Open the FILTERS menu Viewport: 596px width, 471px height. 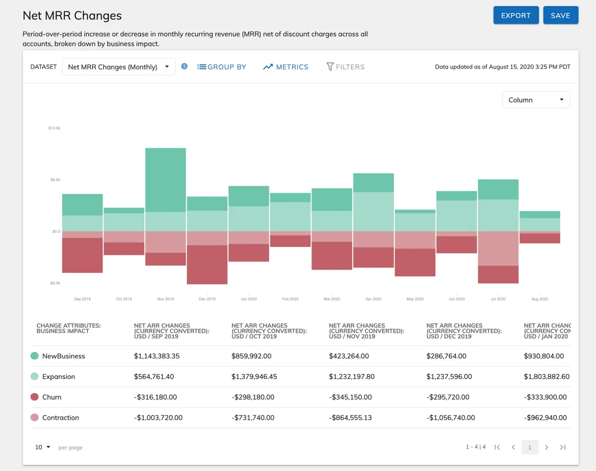coord(346,67)
